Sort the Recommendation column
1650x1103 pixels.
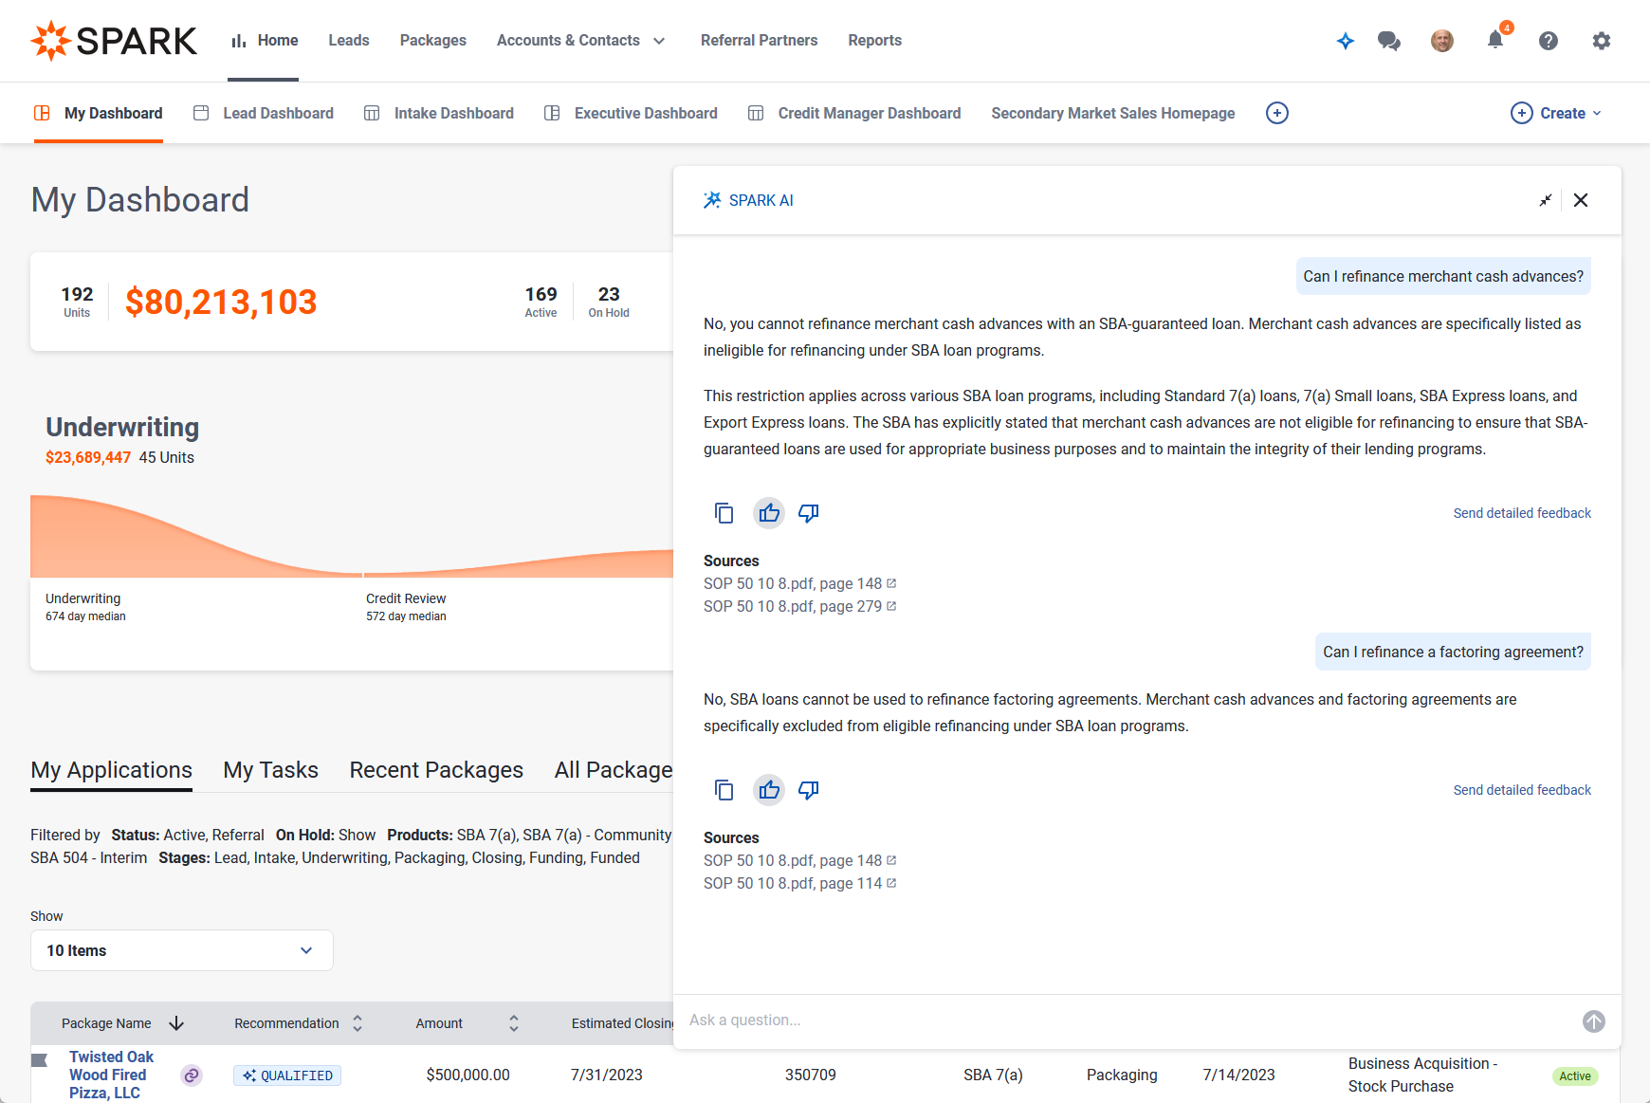[x=357, y=1023]
